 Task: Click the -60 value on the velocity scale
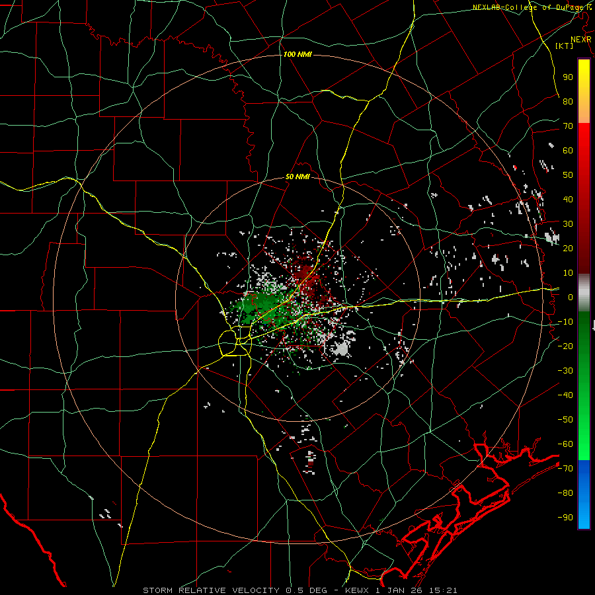point(565,444)
